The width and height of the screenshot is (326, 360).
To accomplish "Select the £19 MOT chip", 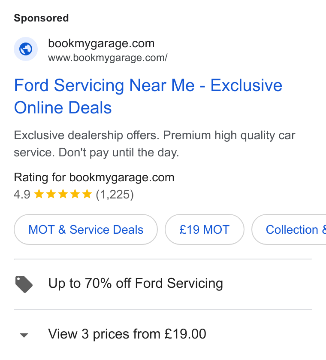I will coord(205,229).
